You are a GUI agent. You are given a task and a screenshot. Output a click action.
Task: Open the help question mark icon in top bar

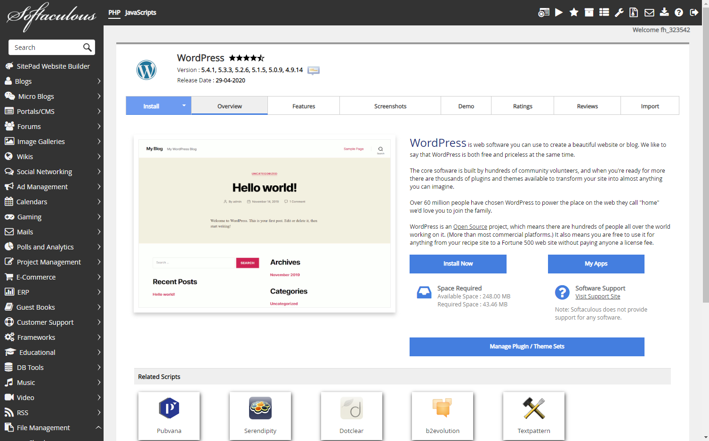point(679,13)
